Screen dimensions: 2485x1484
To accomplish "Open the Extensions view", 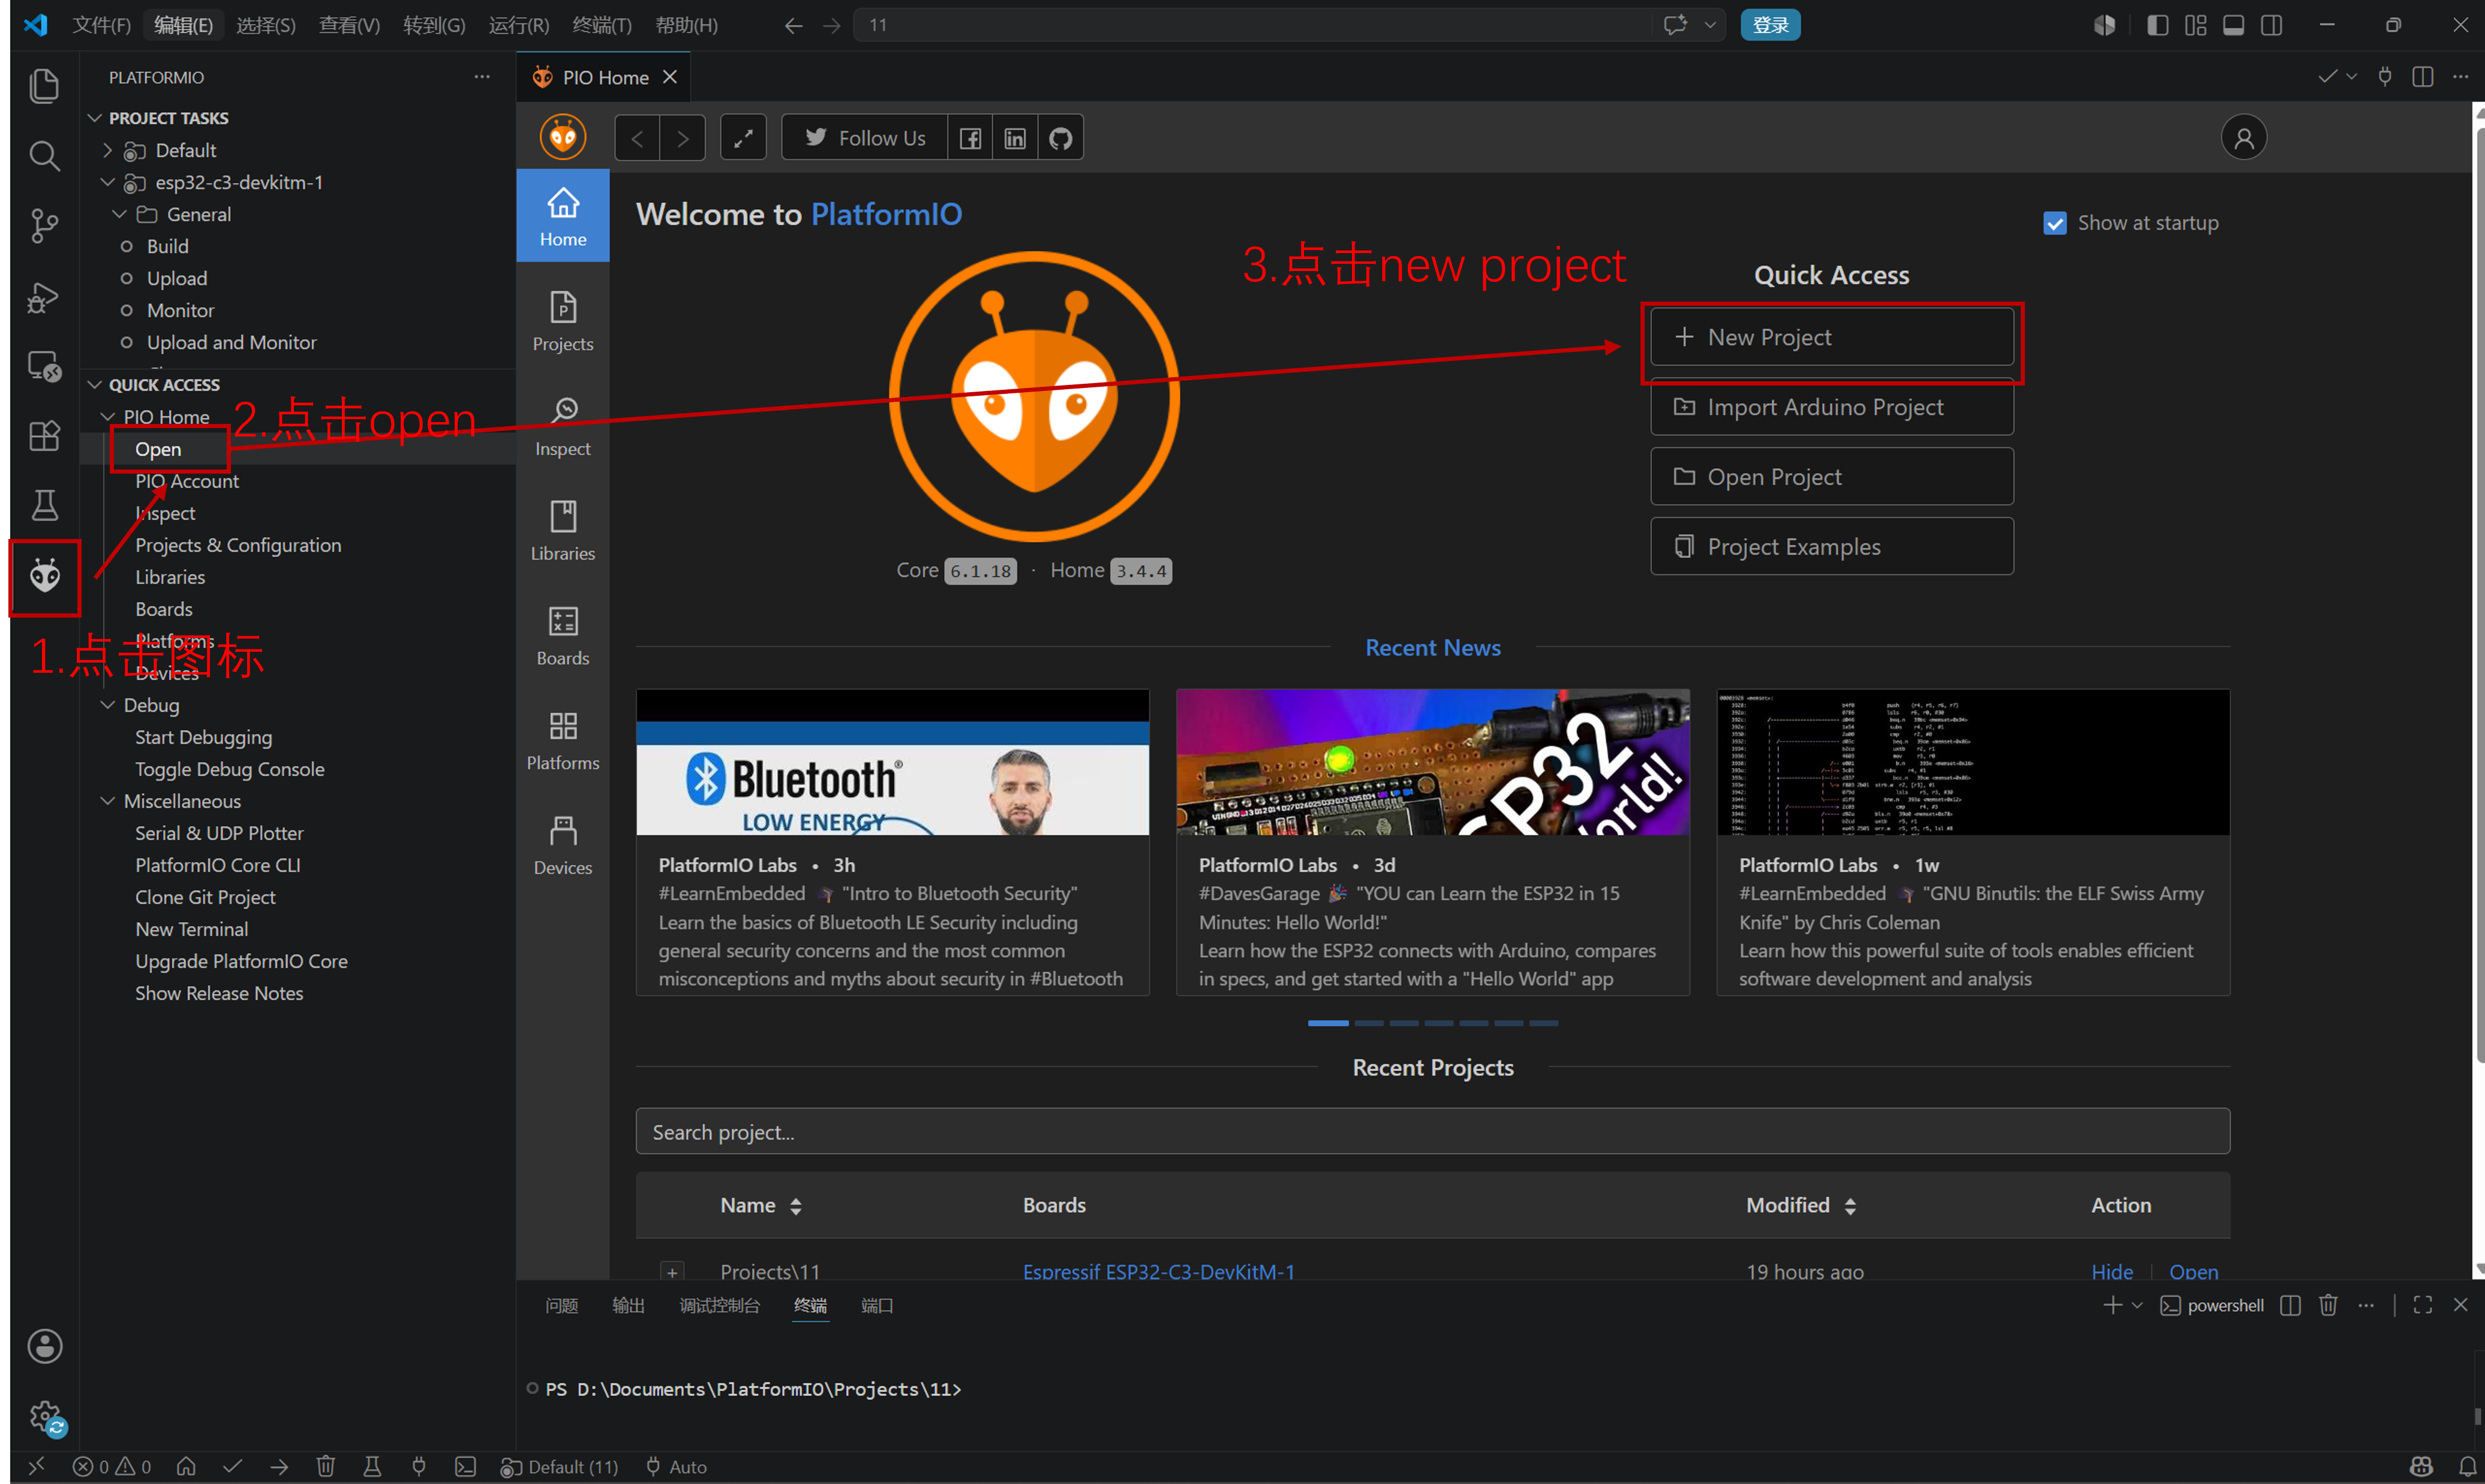I will [44, 436].
